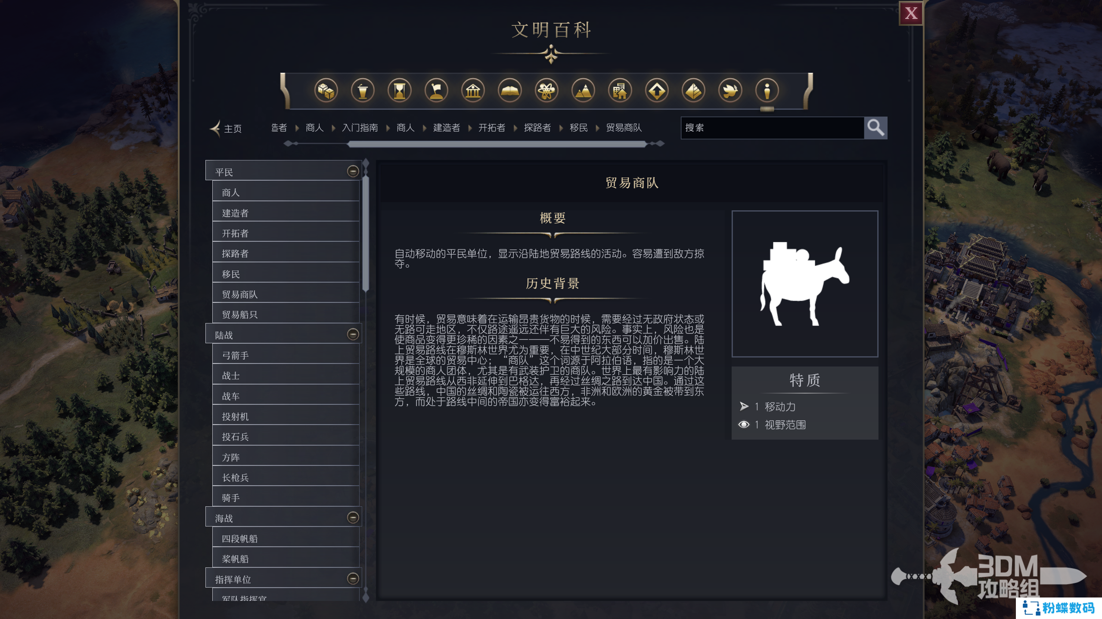Select the flag-on-hill civilizations icon
The image size is (1102, 619).
coord(436,91)
